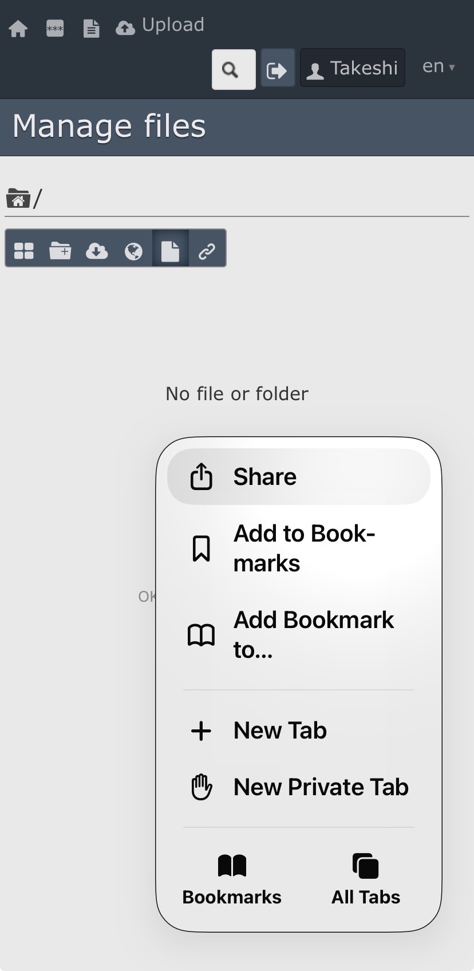Open the Takeshi user account button

click(x=352, y=68)
